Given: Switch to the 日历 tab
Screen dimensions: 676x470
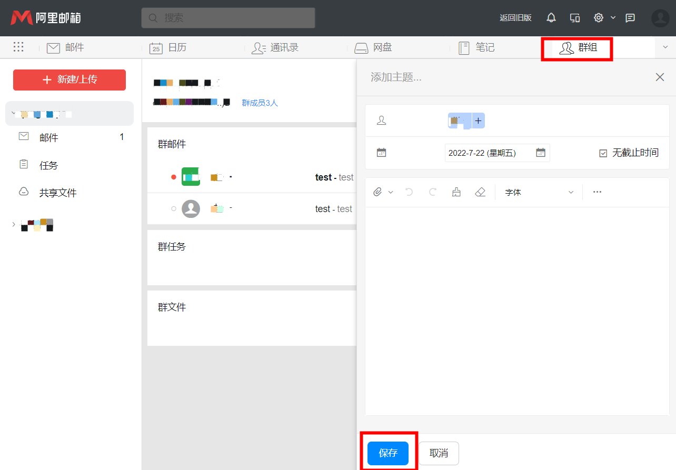Looking at the screenshot, I should tap(168, 48).
